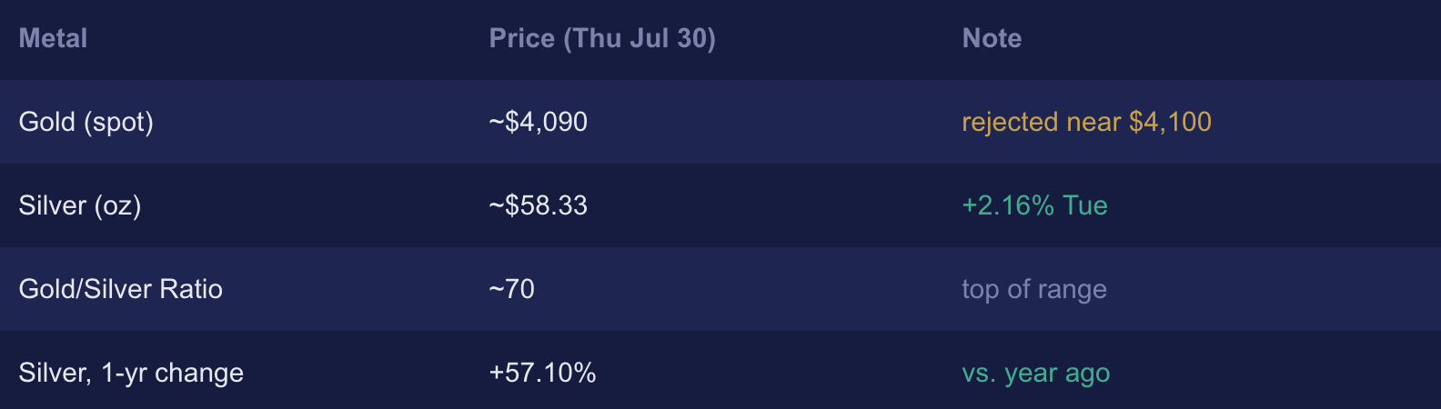Click the ~$4,090 gold price cell
This screenshot has height=409, width=1441.
click(x=538, y=122)
